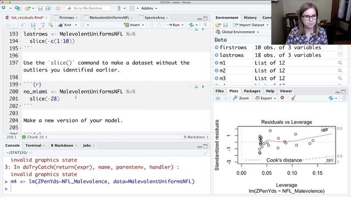Open the Jobs tab
Screen dimensions: 351x197
[x=87, y=146]
